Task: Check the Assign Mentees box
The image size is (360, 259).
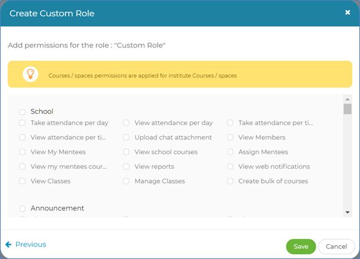Action: [x=230, y=152]
